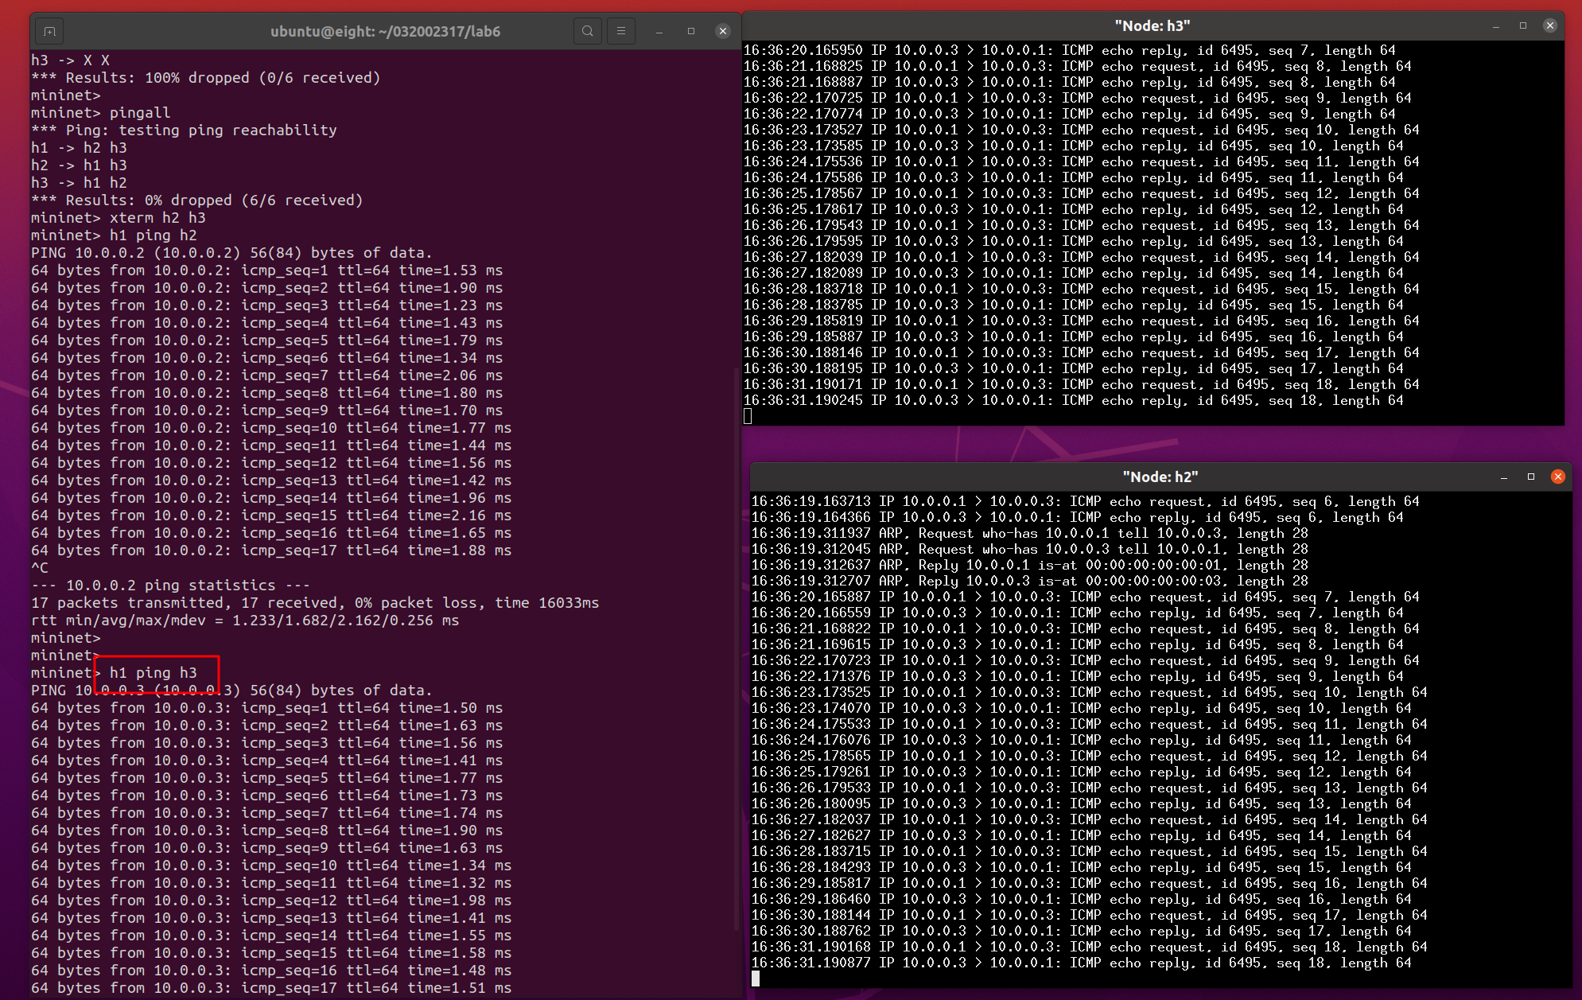The image size is (1582, 1000).
Task: Minimize the Node: h2 window
Action: 1504,477
